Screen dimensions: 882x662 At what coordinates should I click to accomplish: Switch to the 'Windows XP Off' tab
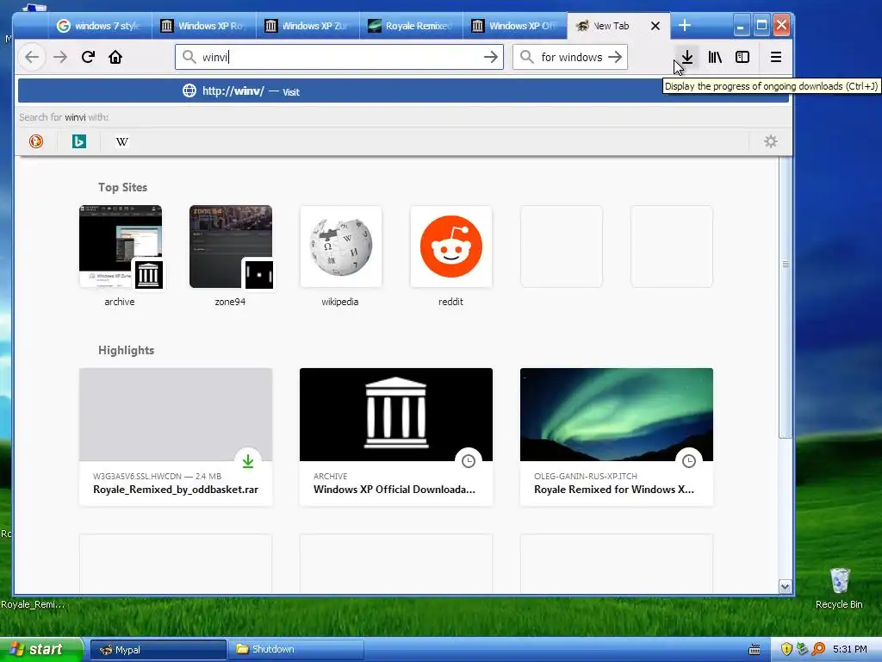click(515, 26)
